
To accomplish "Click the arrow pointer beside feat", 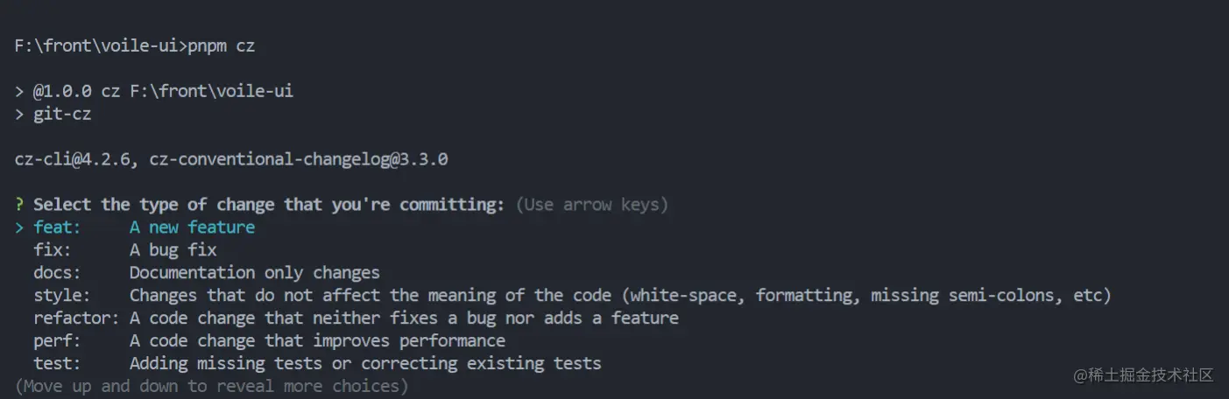I will (19, 227).
